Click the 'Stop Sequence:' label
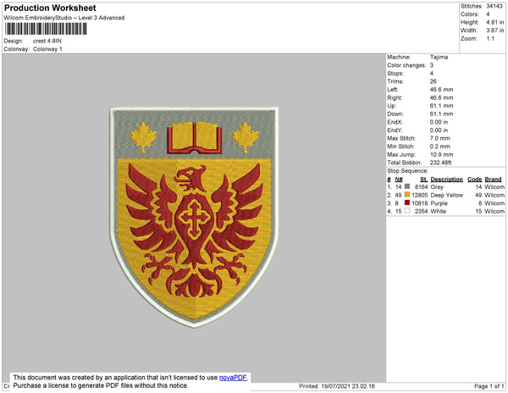 (407, 171)
